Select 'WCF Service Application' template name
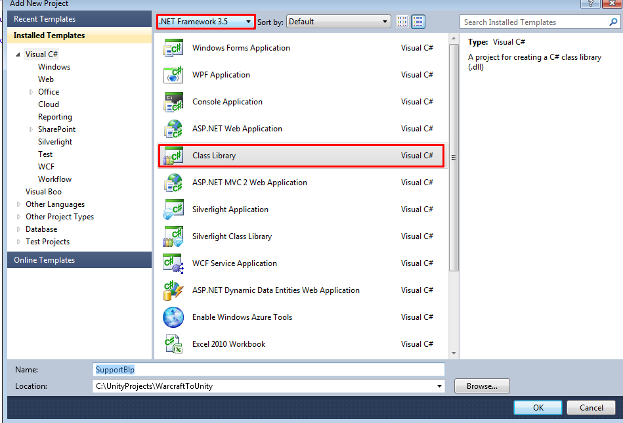Viewport: 623px width, 423px height. [x=234, y=263]
